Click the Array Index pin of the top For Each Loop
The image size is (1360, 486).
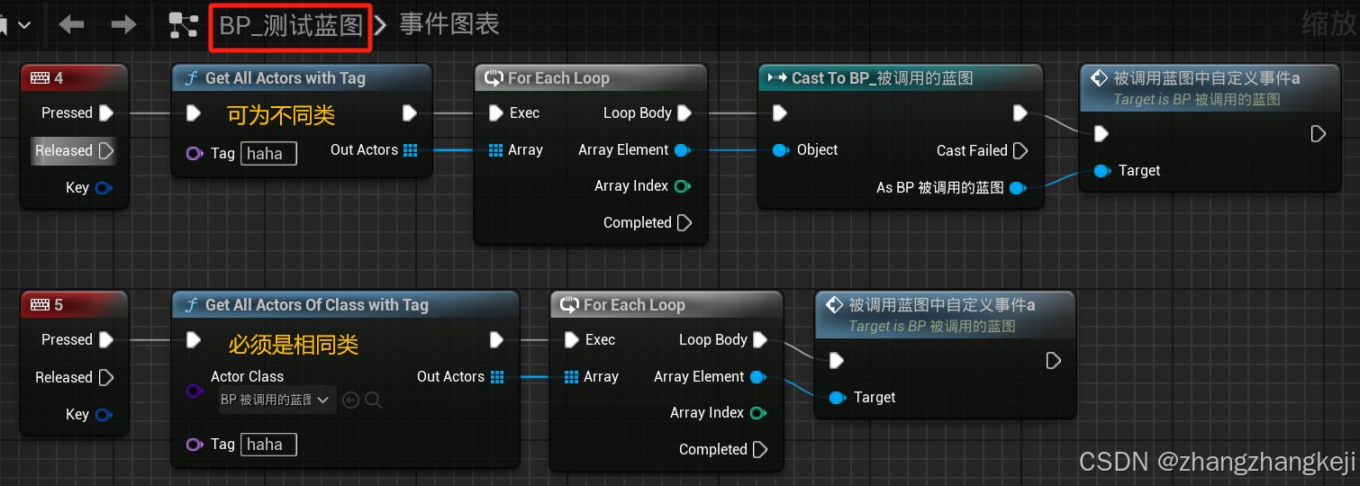(683, 186)
